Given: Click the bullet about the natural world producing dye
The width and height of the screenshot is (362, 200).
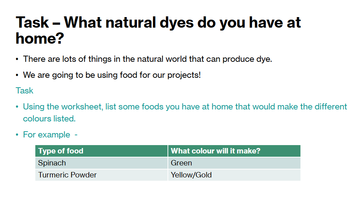Looking at the screenshot, I should pyautogui.click(x=147, y=59).
